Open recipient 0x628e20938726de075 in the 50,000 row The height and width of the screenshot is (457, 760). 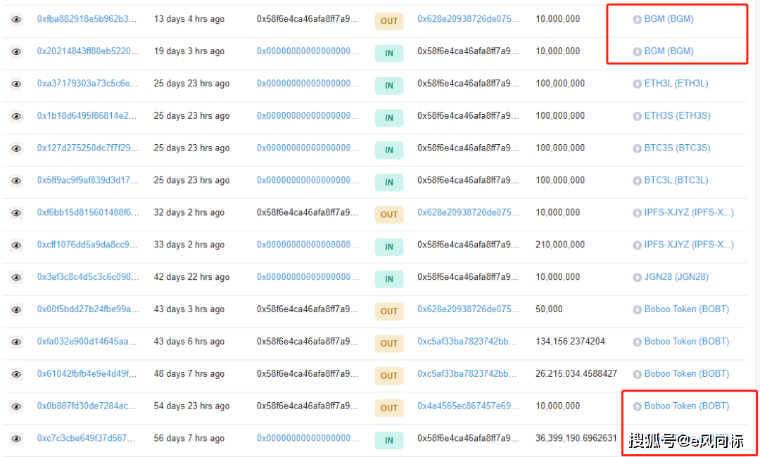(468, 309)
